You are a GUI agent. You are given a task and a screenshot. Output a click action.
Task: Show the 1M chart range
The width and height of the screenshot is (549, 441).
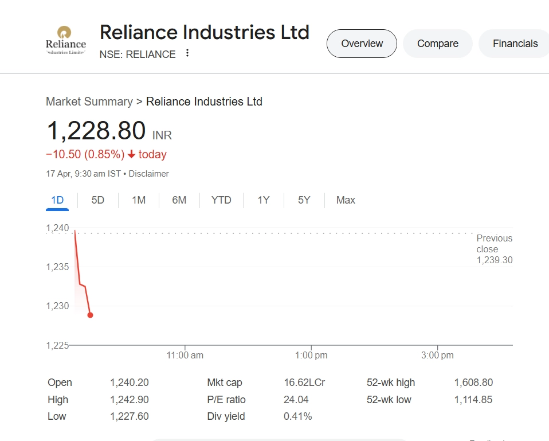139,200
